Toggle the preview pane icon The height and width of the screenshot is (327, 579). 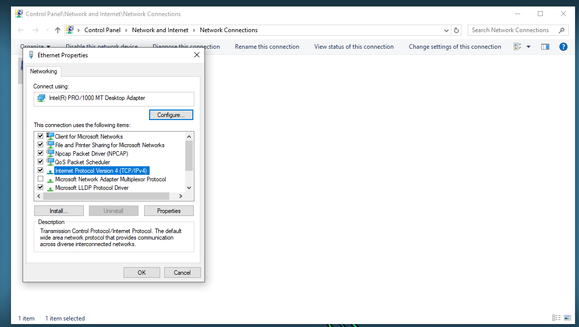(545, 47)
